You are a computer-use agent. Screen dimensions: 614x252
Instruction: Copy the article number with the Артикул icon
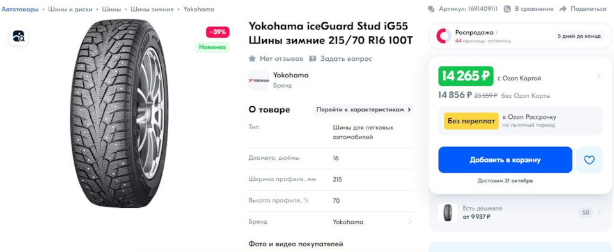pos(432,9)
